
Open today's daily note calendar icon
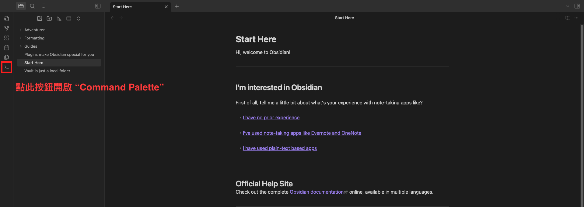pyautogui.click(x=7, y=48)
